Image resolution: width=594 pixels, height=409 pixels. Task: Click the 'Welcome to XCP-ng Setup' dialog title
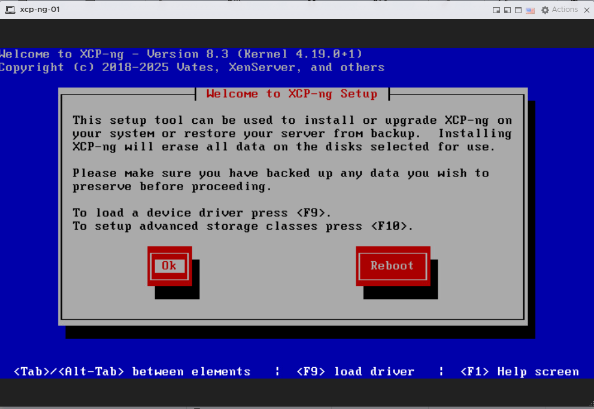click(x=292, y=94)
